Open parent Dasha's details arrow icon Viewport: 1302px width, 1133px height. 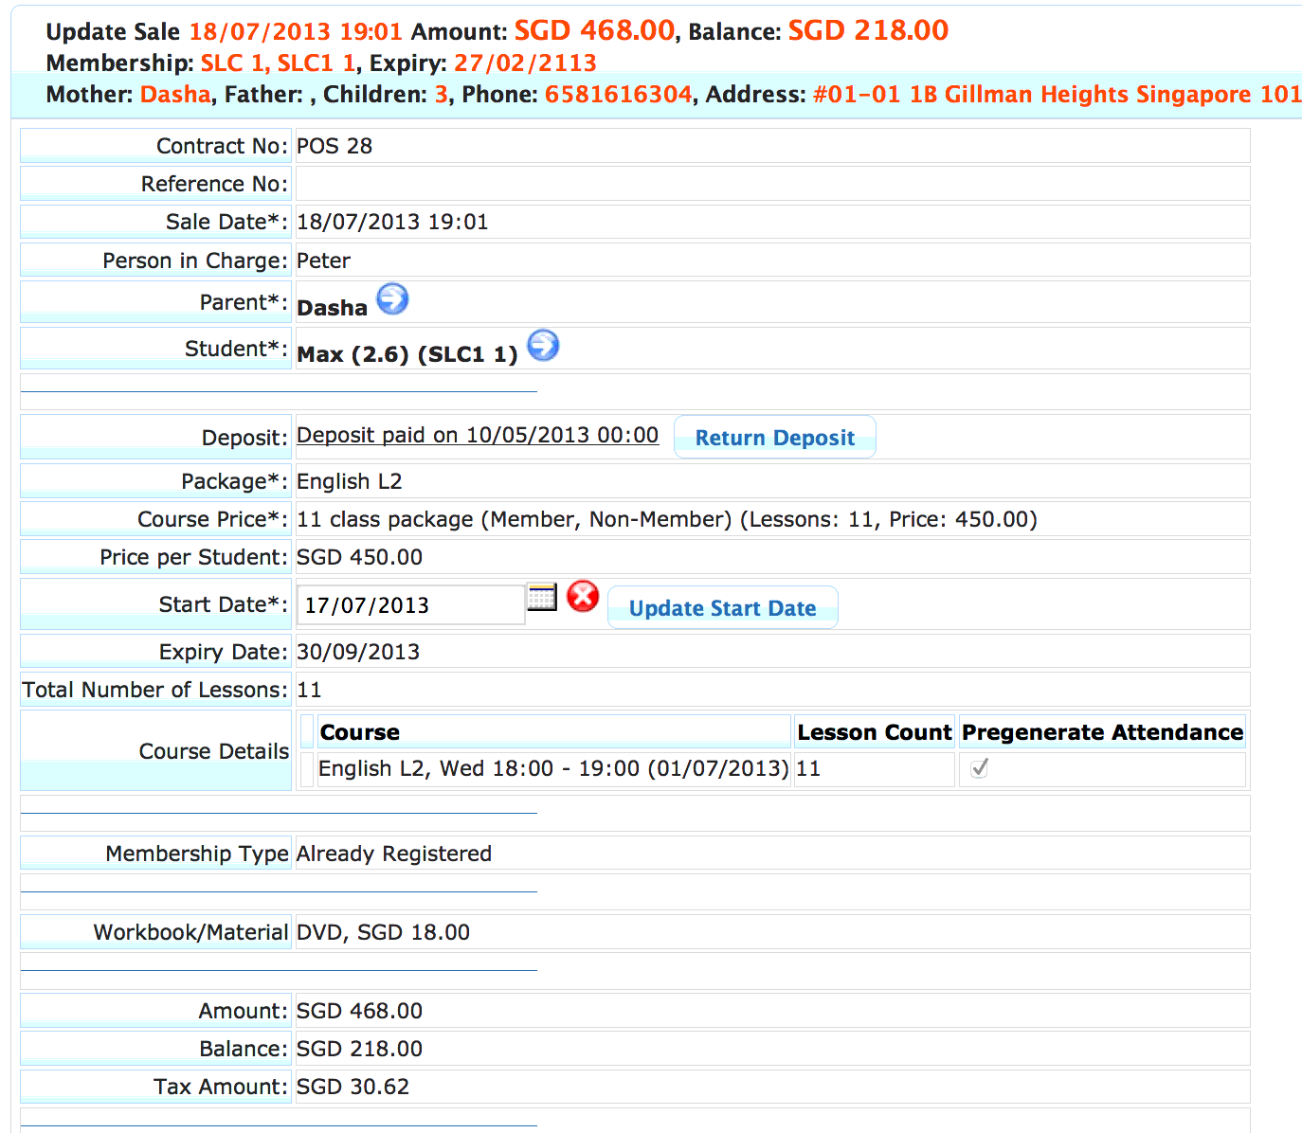click(392, 299)
